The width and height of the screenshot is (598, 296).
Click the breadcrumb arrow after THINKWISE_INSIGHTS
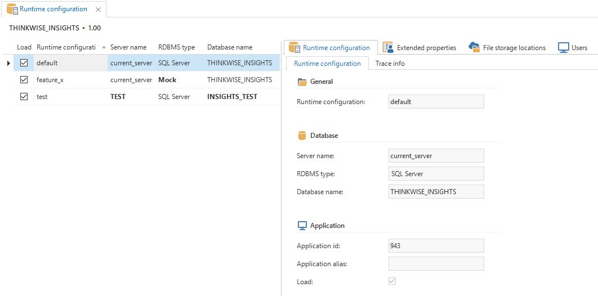[84, 28]
